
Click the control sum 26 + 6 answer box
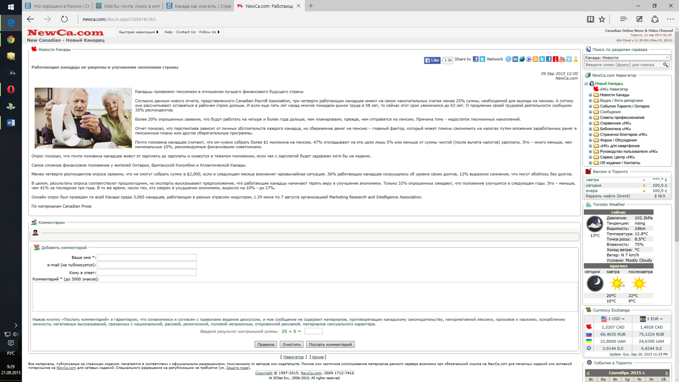pyautogui.click(x=314, y=331)
